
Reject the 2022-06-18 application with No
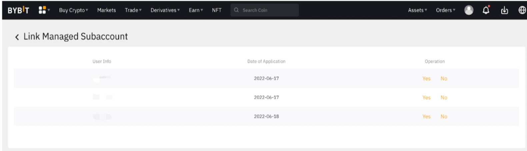point(444,116)
